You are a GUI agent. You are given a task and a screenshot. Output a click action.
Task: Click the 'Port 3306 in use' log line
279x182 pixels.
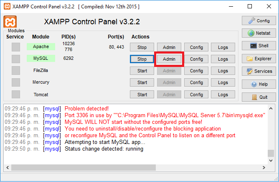[x=165, y=115]
